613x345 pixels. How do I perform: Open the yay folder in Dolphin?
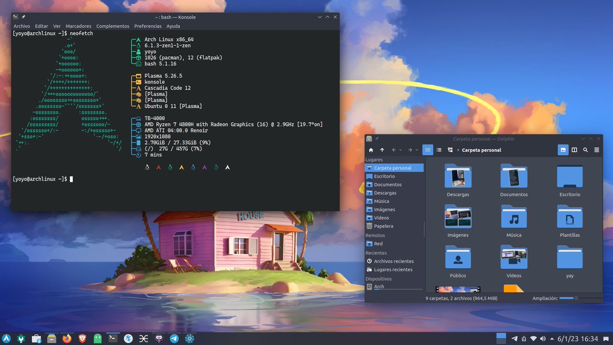570,258
